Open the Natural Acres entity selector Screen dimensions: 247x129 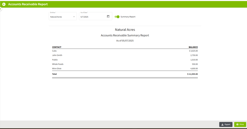[63, 16]
